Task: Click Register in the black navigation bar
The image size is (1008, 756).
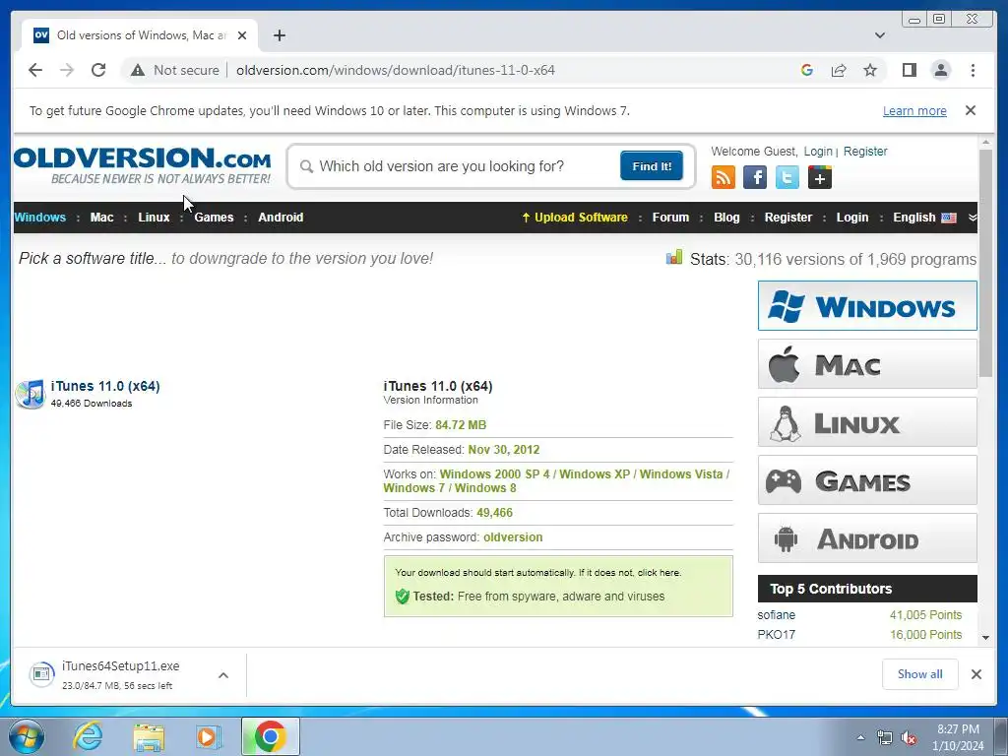Action: coord(788,218)
